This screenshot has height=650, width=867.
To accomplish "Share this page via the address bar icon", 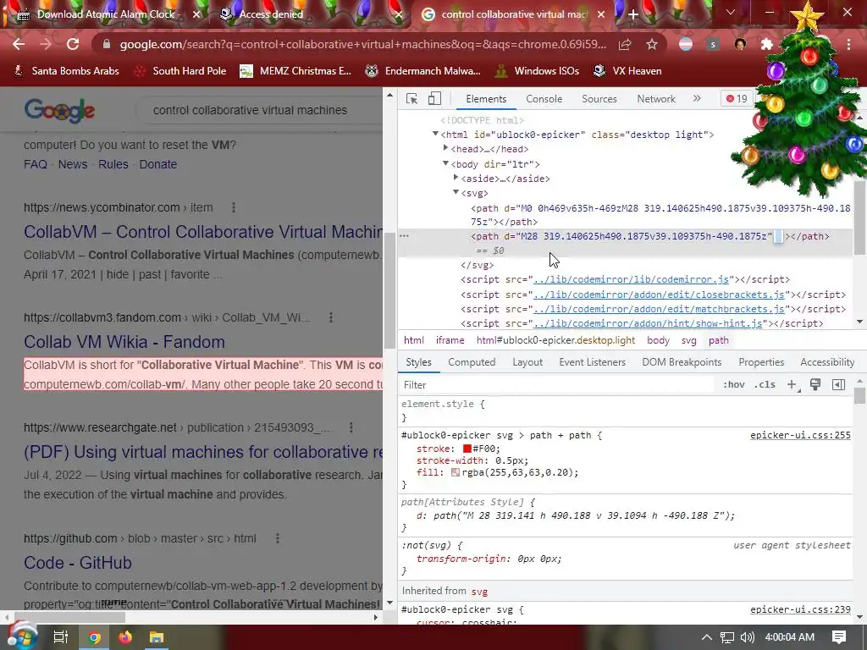I will click(625, 44).
